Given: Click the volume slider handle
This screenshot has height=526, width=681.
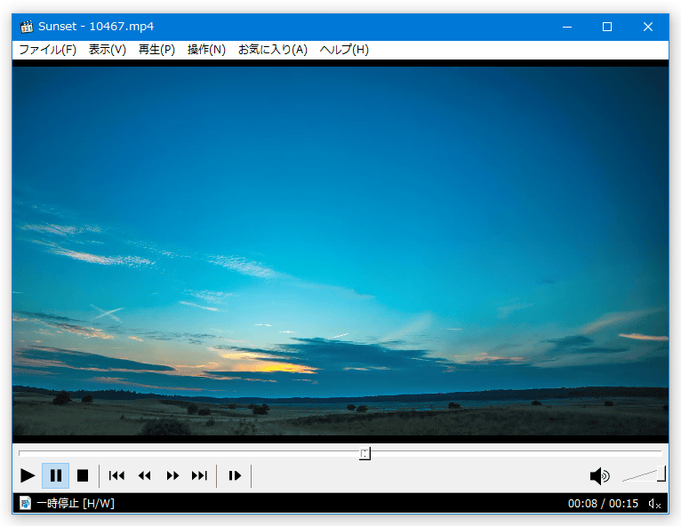Looking at the screenshot, I should point(661,474).
